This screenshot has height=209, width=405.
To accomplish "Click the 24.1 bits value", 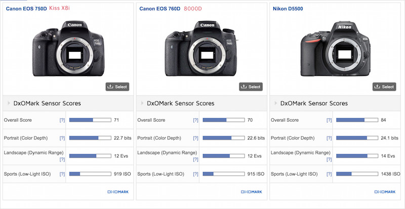I will 390,138.
